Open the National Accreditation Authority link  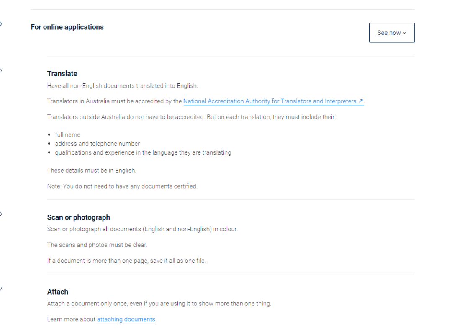[x=270, y=101]
